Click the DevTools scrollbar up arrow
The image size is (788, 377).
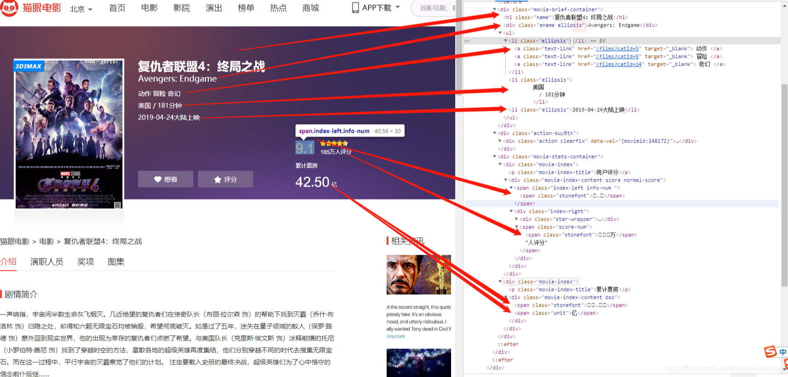(x=784, y=6)
